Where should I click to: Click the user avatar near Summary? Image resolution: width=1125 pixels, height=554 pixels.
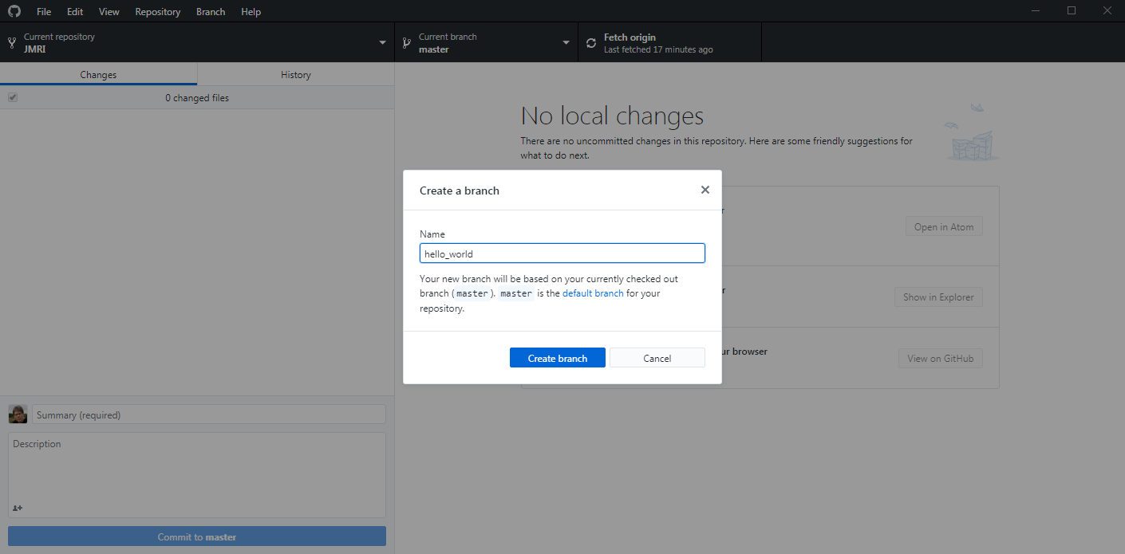click(18, 415)
